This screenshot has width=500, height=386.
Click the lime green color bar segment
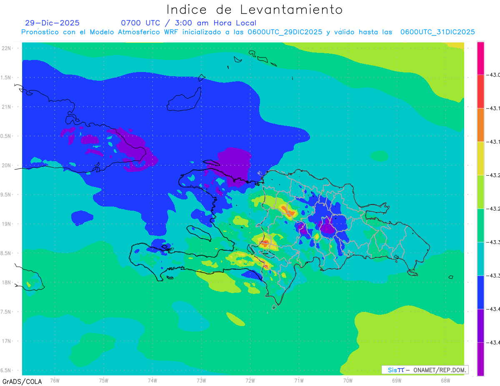tap(480, 192)
